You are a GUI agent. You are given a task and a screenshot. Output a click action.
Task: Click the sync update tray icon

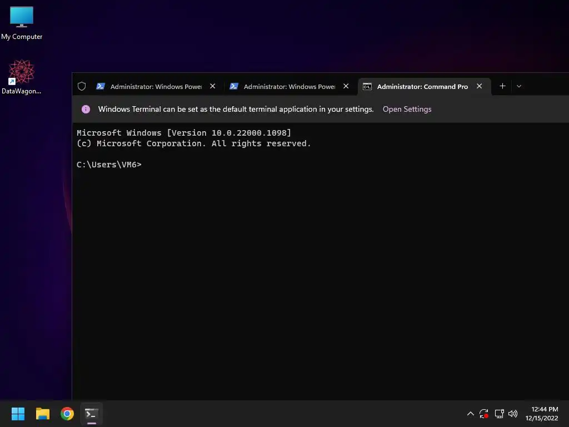point(484,414)
